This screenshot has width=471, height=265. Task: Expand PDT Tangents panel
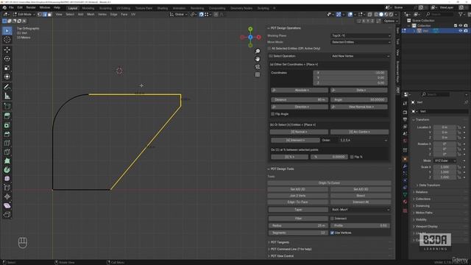[x=280, y=242]
